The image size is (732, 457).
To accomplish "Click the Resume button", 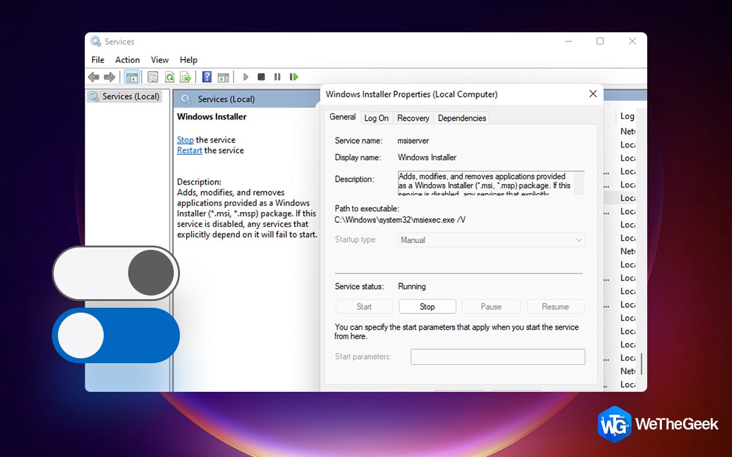I will [x=555, y=306].
